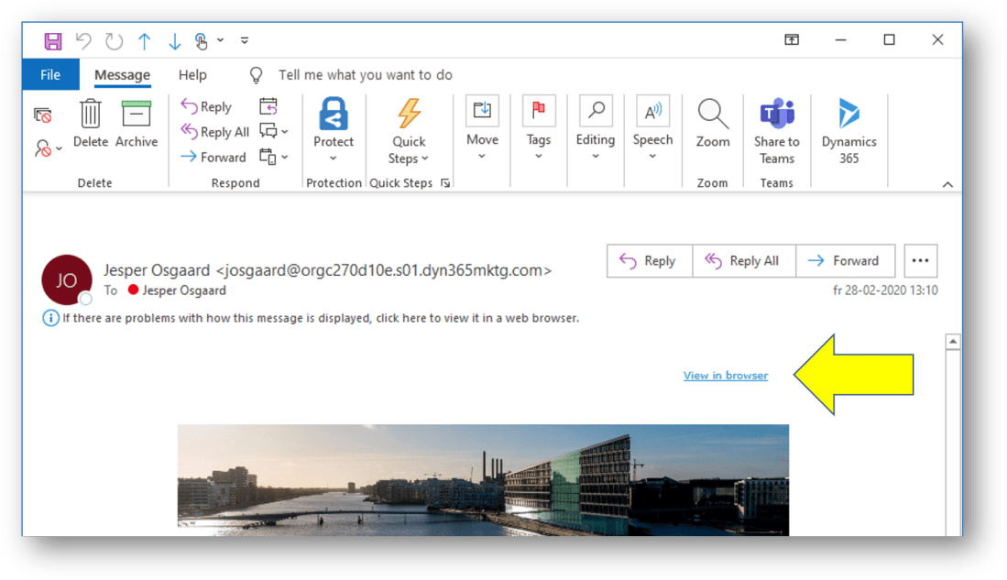Click the Save icon in title bar
The image size is (1007, 580).
tap(53, 40)
